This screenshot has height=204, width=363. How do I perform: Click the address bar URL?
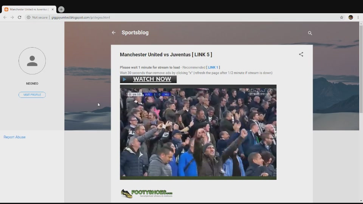[x=81, y=17]
